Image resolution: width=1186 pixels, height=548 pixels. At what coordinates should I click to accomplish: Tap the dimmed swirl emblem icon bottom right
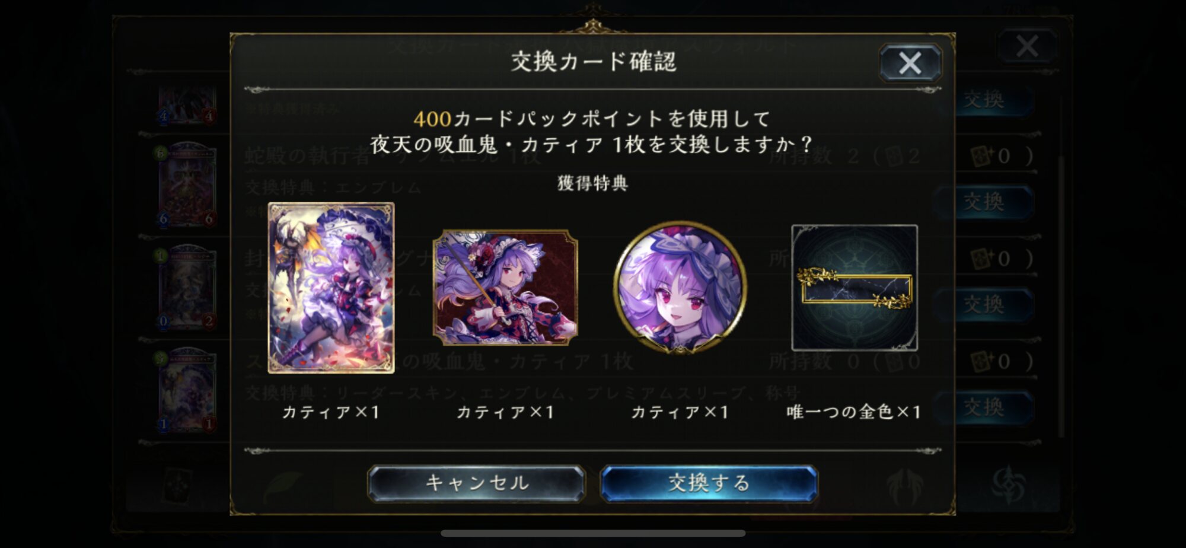point(1008,485)
